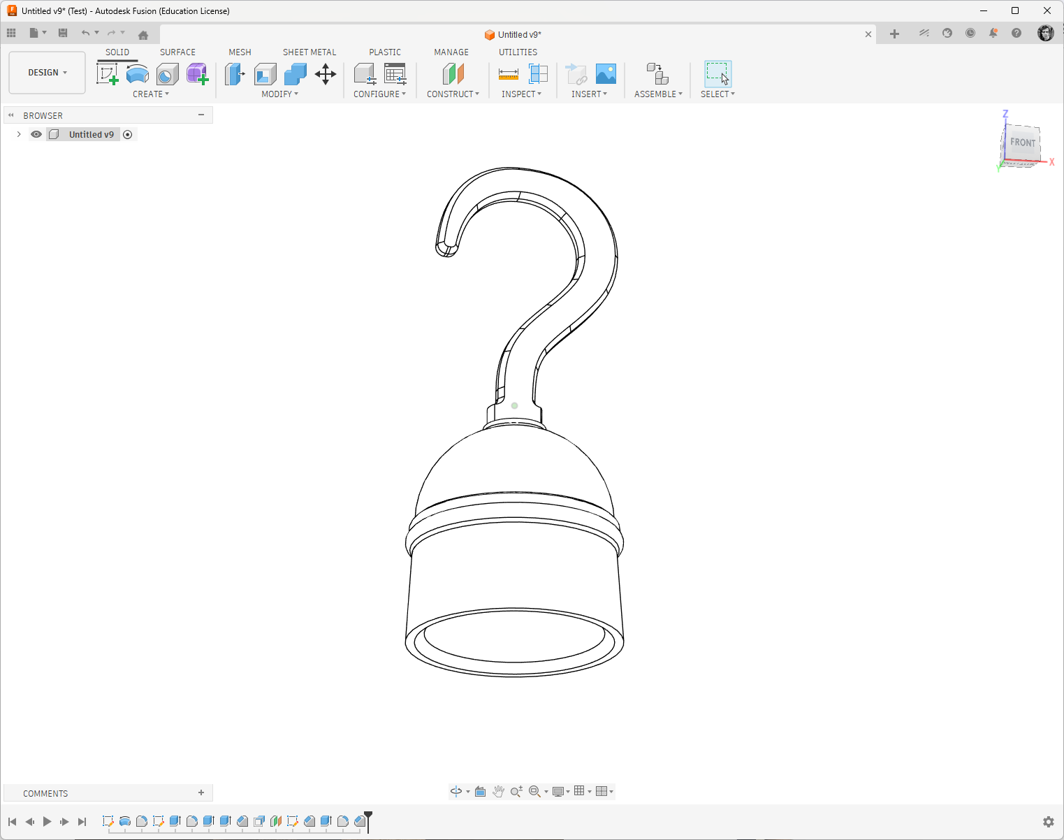Click the Orbit tool icon
This screenshot has width=1064, height=840.
pyautogui.click(x=456, y=791)
